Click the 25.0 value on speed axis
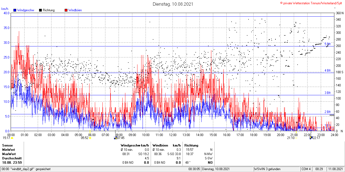Screen dimensions: 345x172 pos(6,57)
